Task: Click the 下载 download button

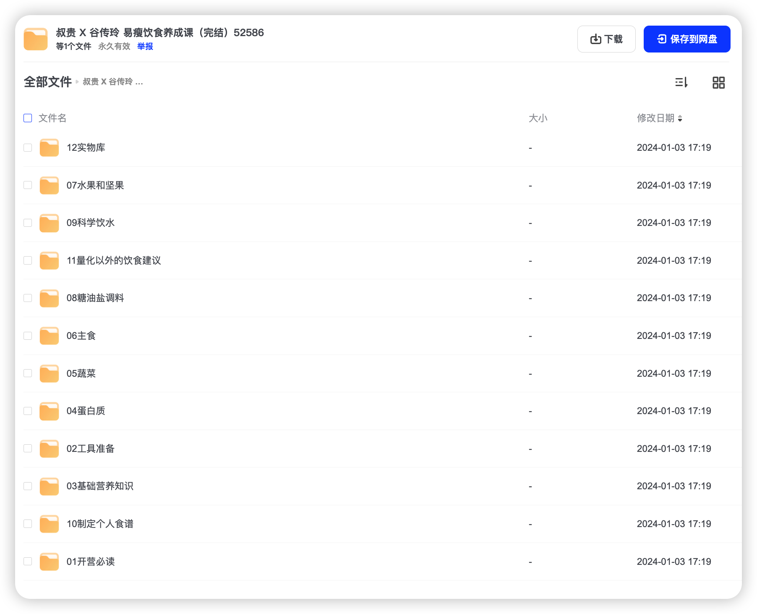Action: [x=606, y=39]
